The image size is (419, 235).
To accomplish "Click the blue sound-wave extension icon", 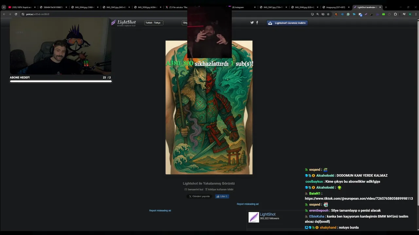I will pyautogui.click(x=342, y=14).
